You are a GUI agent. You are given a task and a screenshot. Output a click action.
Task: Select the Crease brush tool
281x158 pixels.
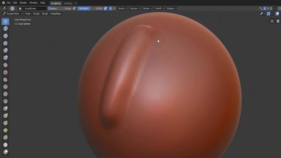tap(5, 65)
